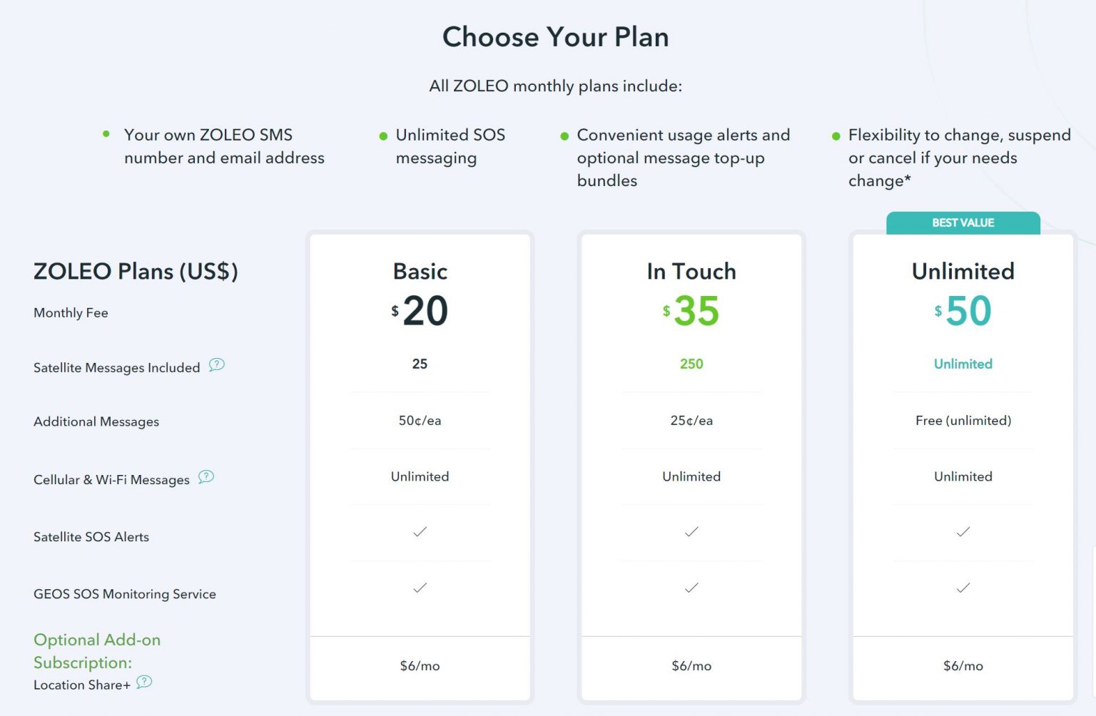Click help icon beside Cellular & Wi-Fi Messages
The height and width of the screenshot is (716, 1096).
206,477
